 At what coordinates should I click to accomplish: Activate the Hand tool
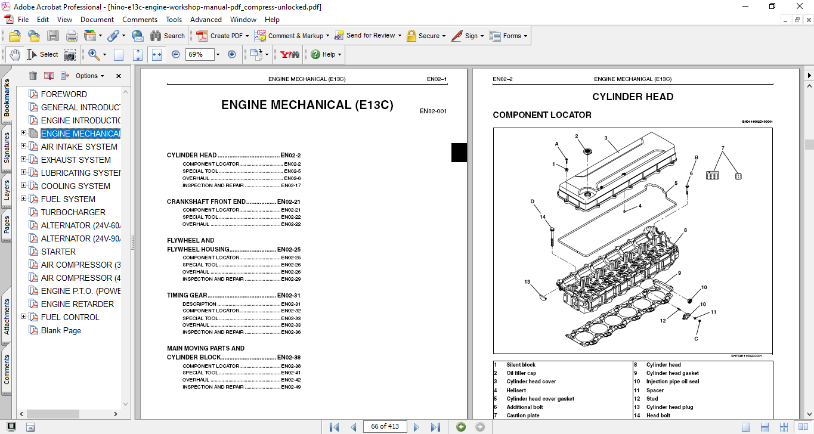click(x=15, y=54)
